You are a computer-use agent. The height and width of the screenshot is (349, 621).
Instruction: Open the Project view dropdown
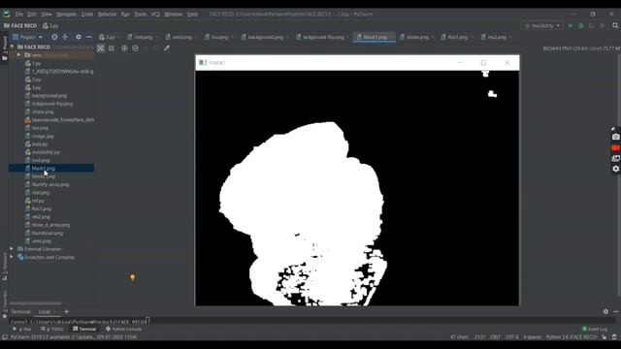click(27, 37)
